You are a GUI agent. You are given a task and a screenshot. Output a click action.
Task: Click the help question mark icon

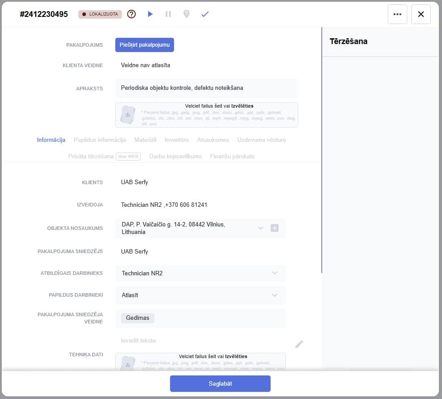click(131, 14)
